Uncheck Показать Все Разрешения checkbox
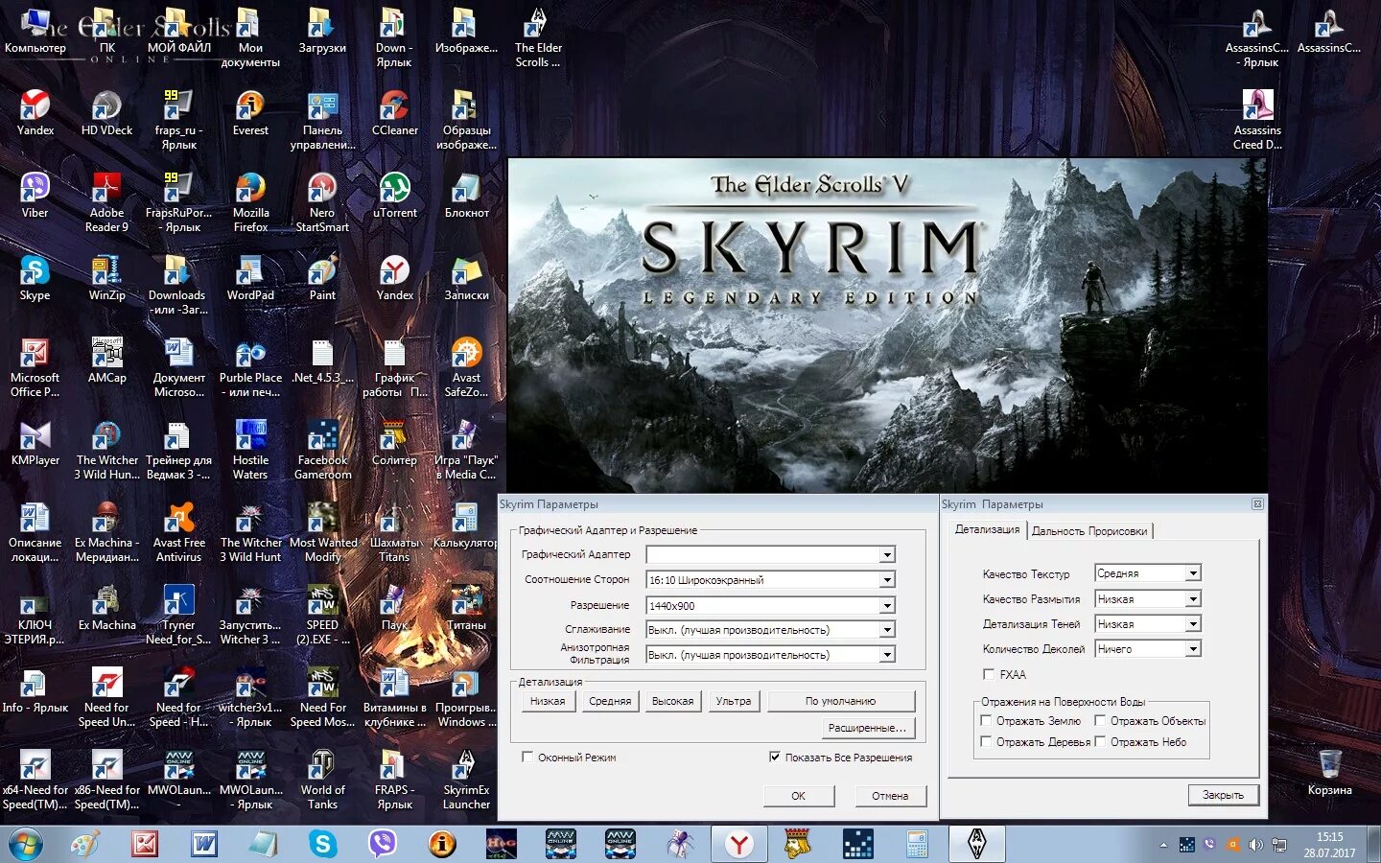The image size is (1381, 863). (x=775, y=757)
